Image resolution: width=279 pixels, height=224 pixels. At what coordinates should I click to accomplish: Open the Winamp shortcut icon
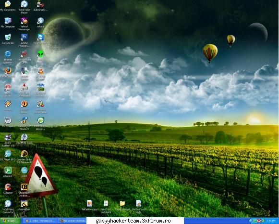pyautogui.click(x=8, y=104)
